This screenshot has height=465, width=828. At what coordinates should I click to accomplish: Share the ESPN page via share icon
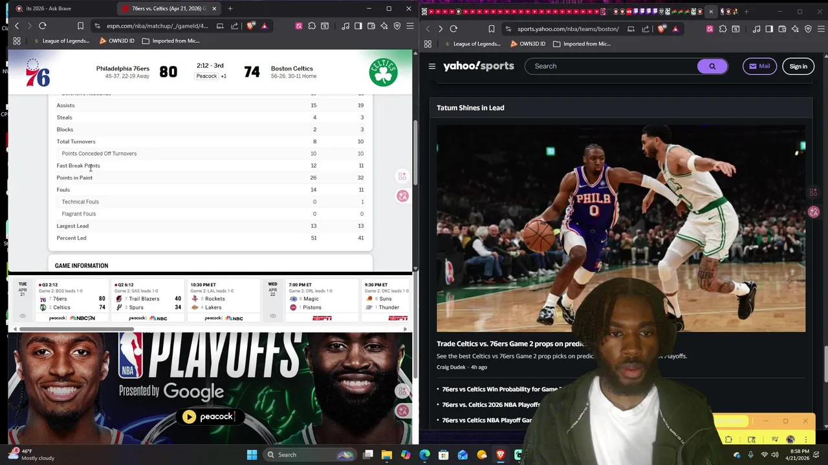pos(234,26)
